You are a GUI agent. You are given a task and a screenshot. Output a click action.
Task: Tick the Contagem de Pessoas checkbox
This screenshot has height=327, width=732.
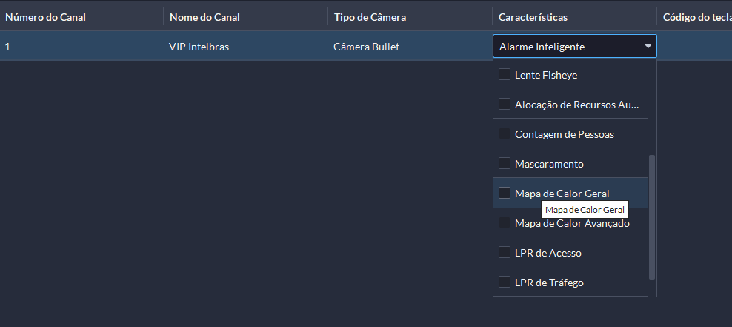(x=505, y=133)
